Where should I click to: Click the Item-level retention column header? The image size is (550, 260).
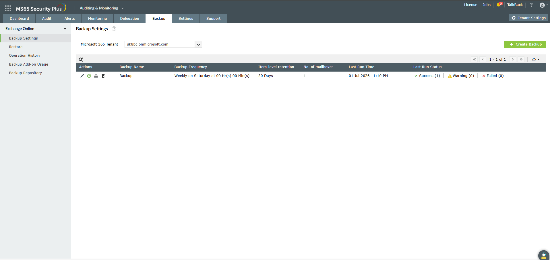click(x=276, y=67)
